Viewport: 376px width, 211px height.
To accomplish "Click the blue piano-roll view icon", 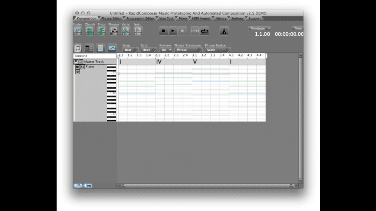I will (112, 48).
